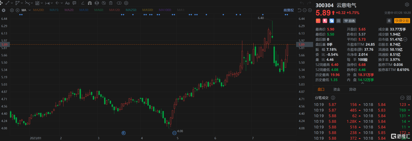This screenshot has width=412, height=141.
Task: Toggle the MA200 line
Action: (39, 10)
